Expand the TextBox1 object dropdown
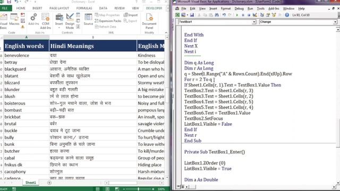The width and height of the screenshot is (340, 191). (254, 22)
